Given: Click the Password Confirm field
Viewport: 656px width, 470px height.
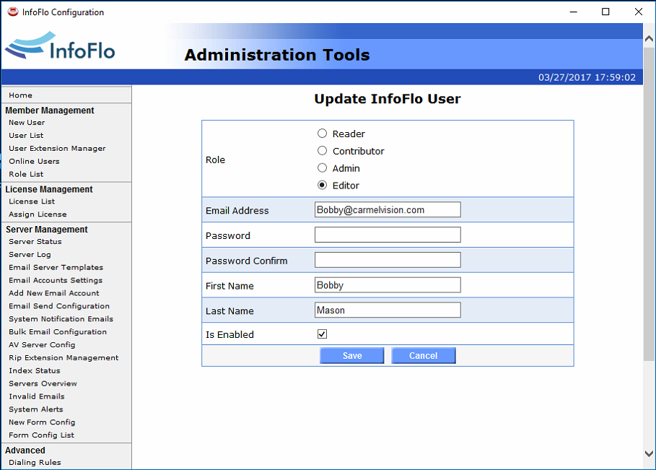Looking at the screenshot, I should click(x=388, y=260).
